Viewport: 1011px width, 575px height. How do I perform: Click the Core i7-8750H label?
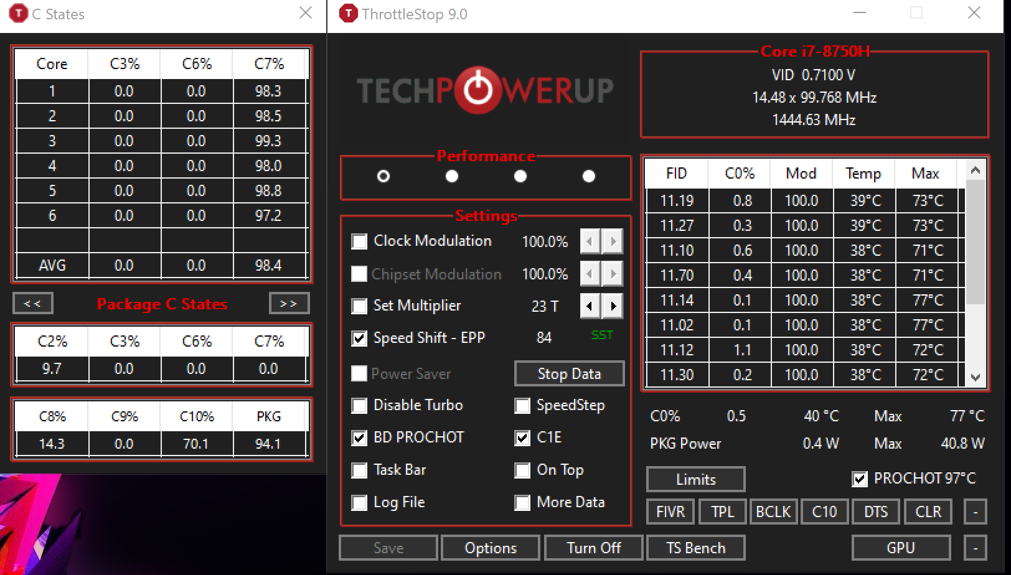tap(815, 52)
